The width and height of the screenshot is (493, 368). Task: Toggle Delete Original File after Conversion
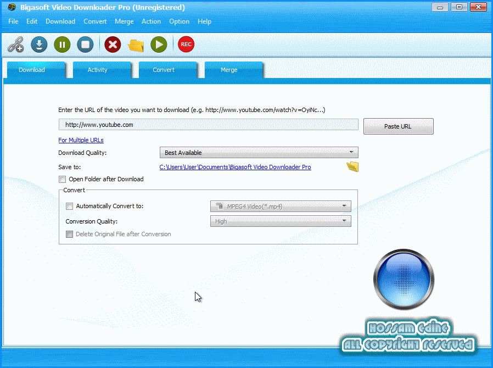pyautogui.click(x=69, y=235)
